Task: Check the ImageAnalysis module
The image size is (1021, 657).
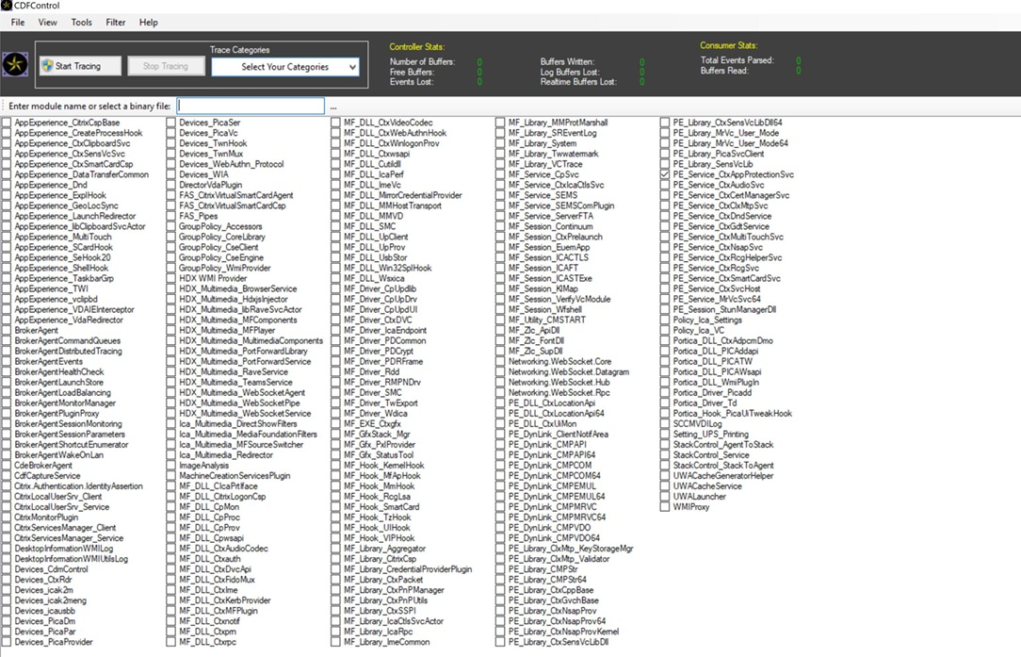Action: [170, 466]
